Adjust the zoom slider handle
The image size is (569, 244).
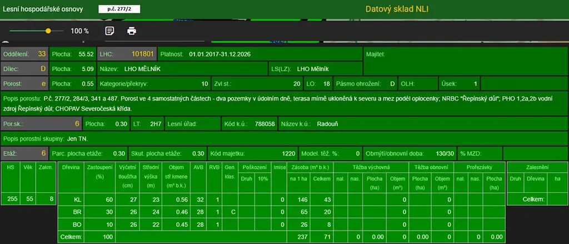(48, 31)
